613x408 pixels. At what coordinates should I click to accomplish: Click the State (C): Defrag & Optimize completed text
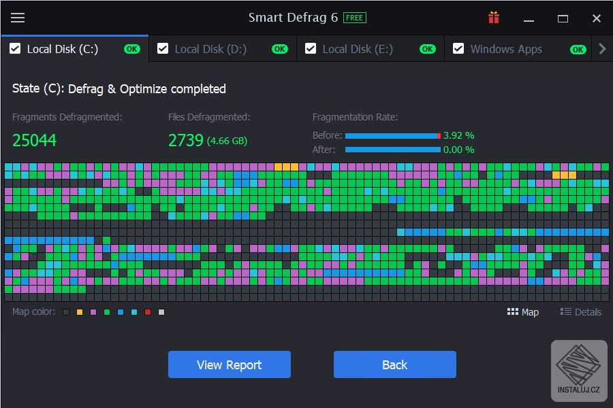coord(119,89)
